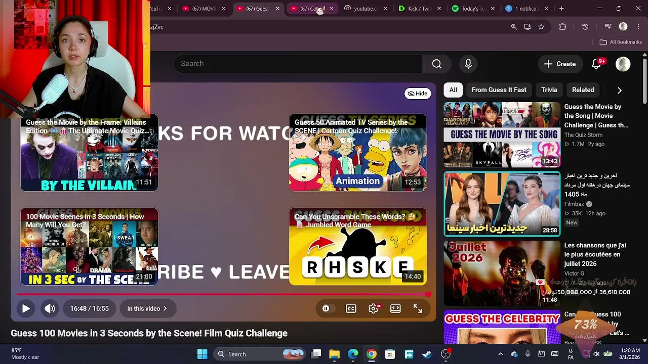The height and width of the screenshot is (364, 648).
Task: Open the Filmbaz video thumbnail
Action: pyautogui.click(x=502, y=204)
